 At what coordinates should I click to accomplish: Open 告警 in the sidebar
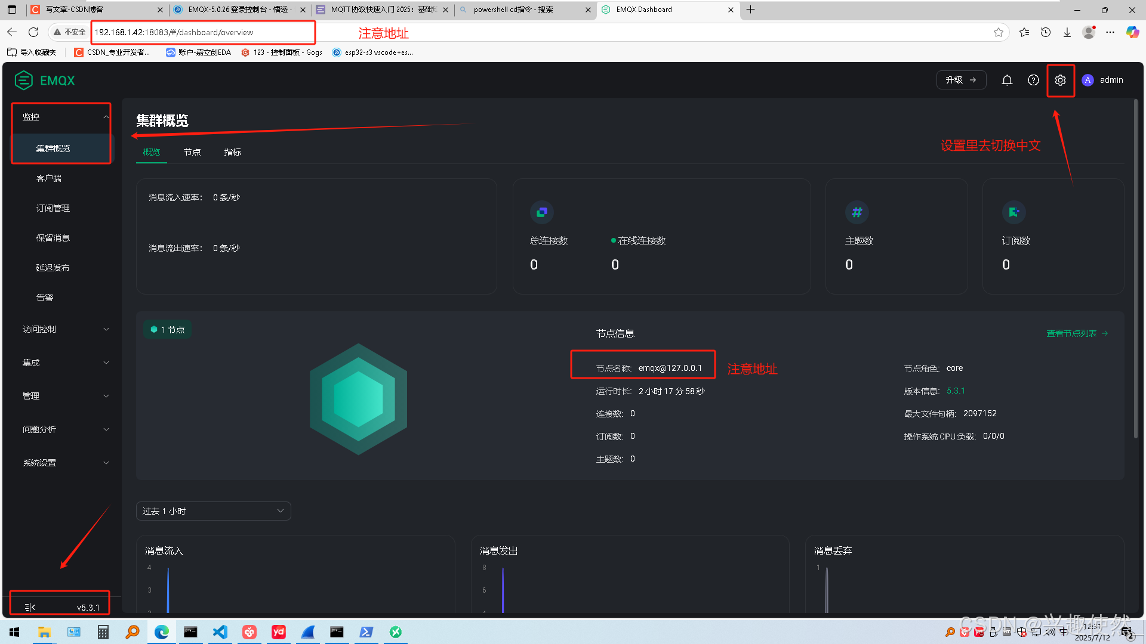tap(45, 298)
